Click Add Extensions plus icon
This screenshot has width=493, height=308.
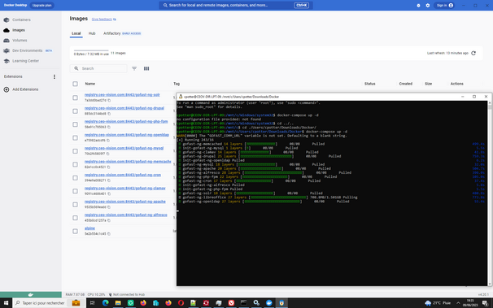tap(7, 89)
